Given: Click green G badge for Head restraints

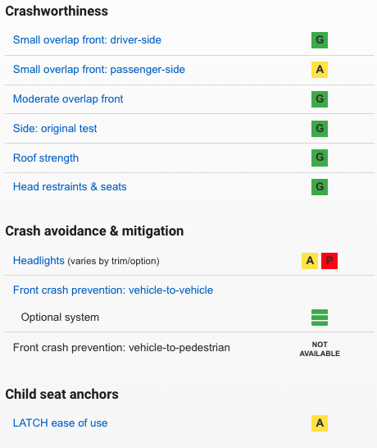Looking at the screenshot, I should click(320, 187).
